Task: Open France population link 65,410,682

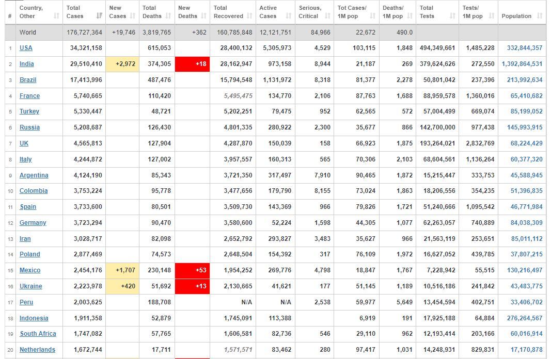Action: click(526, 96)
